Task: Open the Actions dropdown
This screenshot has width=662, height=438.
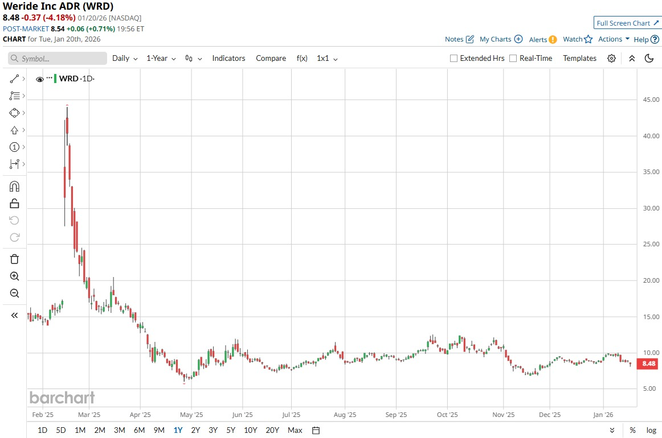Action: (614, 39)
